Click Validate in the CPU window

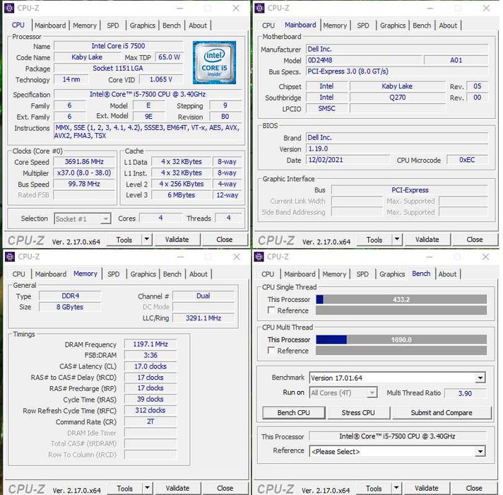coord(177,240)
